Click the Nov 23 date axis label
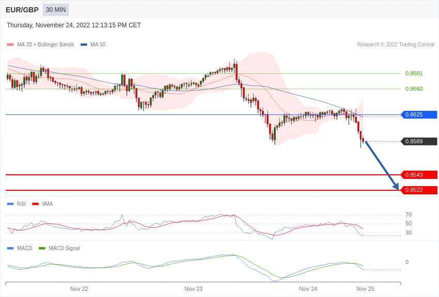The width and height of the screenshot is (439, 297). pyautogui.click(x=194, y=289)
